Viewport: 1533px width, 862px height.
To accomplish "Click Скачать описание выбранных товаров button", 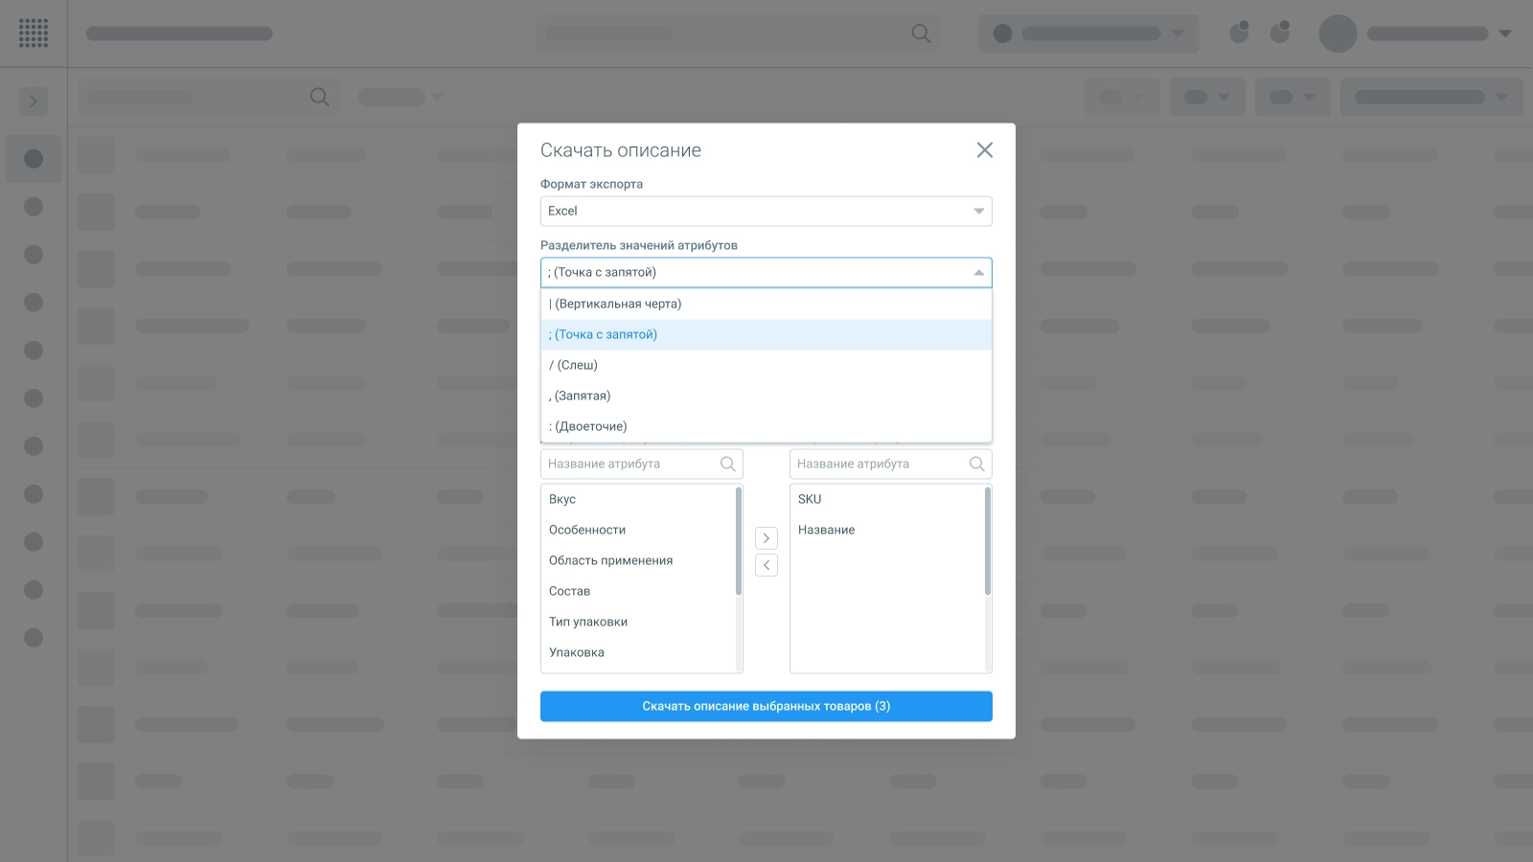I will [x=766, y=707].
